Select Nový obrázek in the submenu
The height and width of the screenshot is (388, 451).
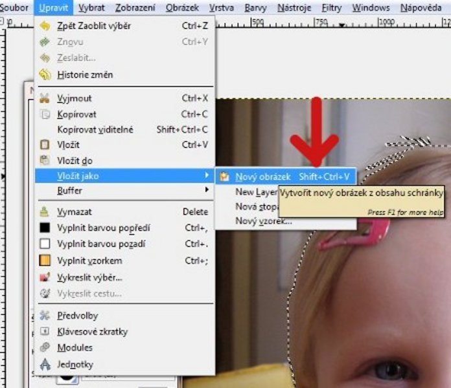tap(286, 177)
